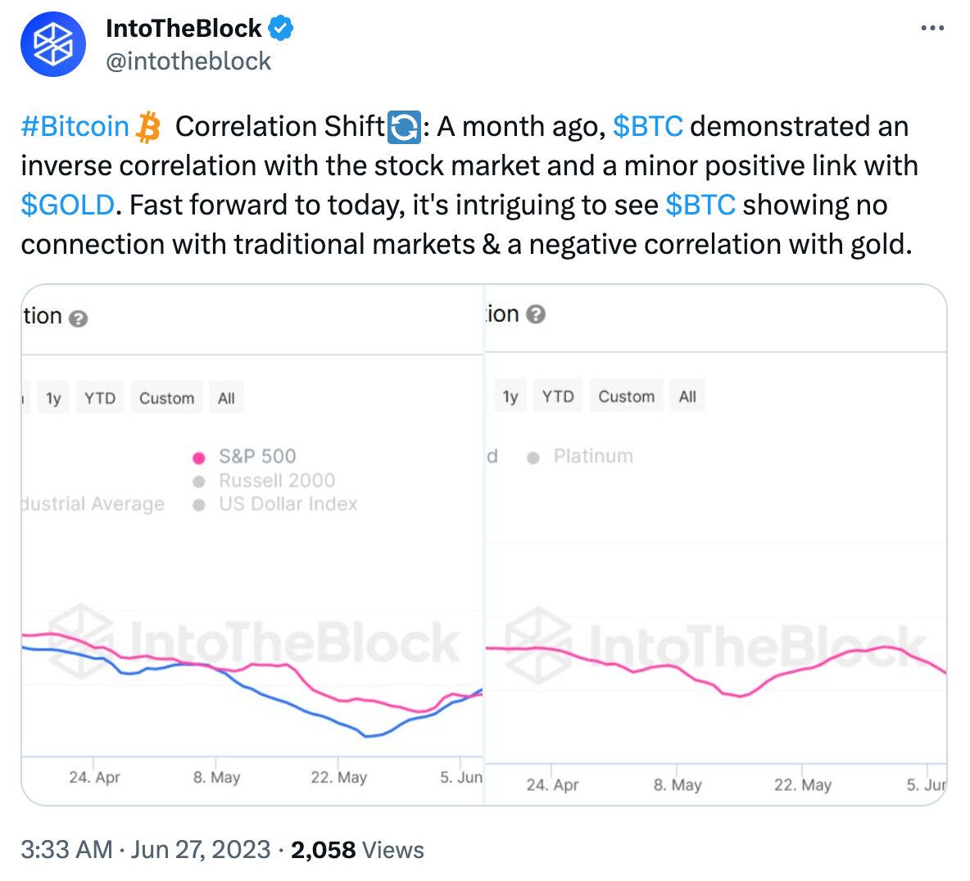Viewport: 970px width, 881px height.
Task: Open the $GOLD cashtag link
Action: (67, 205)
